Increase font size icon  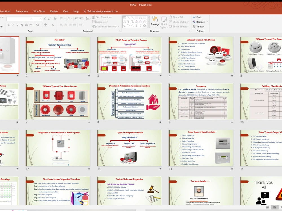pyautogui.click(x=45, y=19)
